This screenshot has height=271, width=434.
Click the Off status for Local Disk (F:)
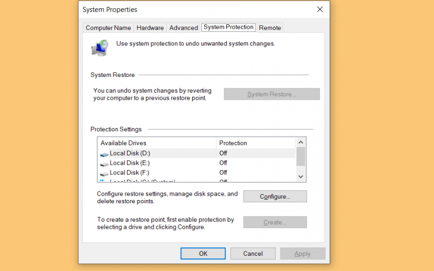pyautogui.click(x=223, y=172)
